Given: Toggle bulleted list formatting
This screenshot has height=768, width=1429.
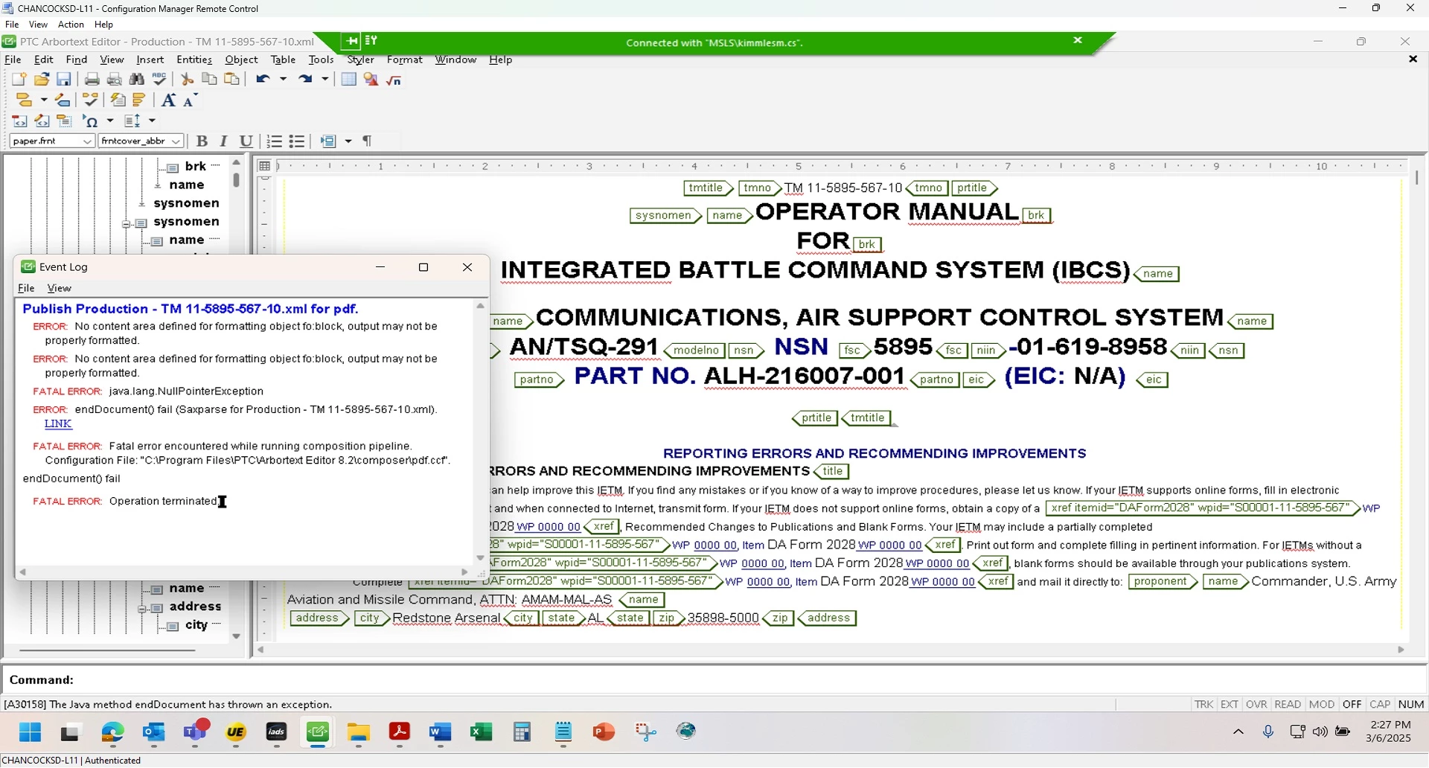Looking at the screenshot, I should [x=297, y=141].
